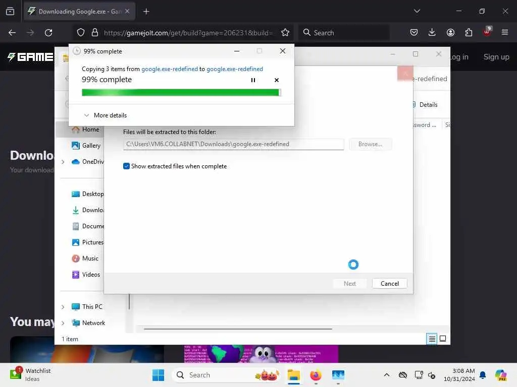
Task: Open Firefox View icon
Action: (x=10, y=12)
